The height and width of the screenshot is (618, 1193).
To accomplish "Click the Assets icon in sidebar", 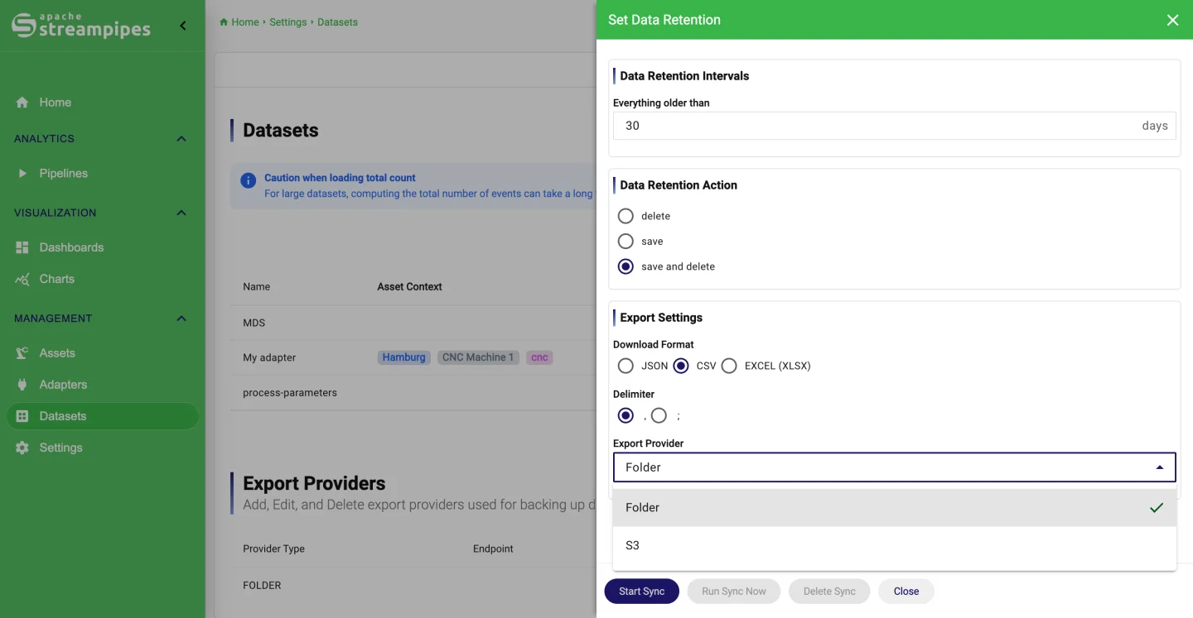I will (22, 353).
